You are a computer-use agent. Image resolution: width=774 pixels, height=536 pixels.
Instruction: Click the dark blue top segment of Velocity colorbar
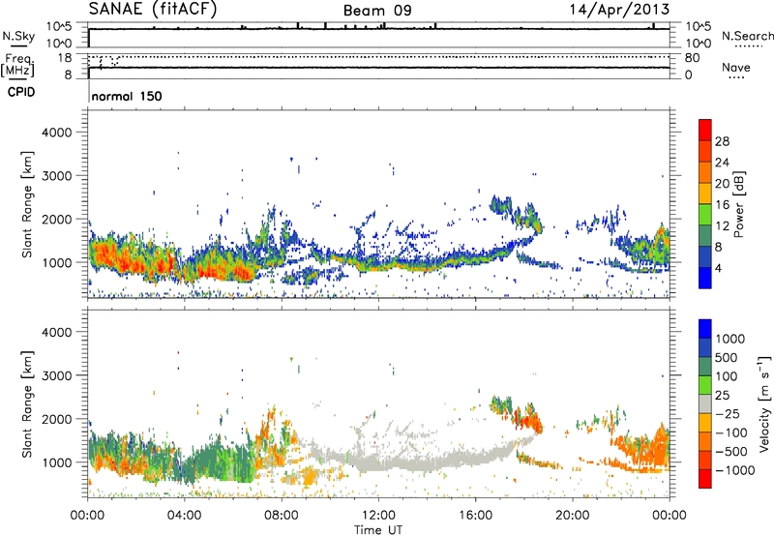(x=705, y=329)
